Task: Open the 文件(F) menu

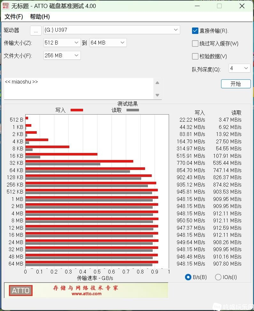Action: tap(14, 16)
